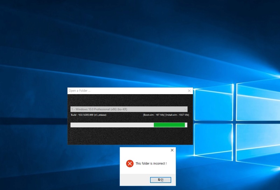Viewport: 280px width, 190px height.
Task: Close the 'This folder is incorrect' dialog
Action: click(x=172, y=150)
